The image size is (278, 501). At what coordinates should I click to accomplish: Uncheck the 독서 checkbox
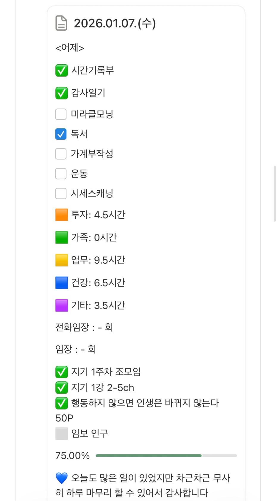point(61,134)
